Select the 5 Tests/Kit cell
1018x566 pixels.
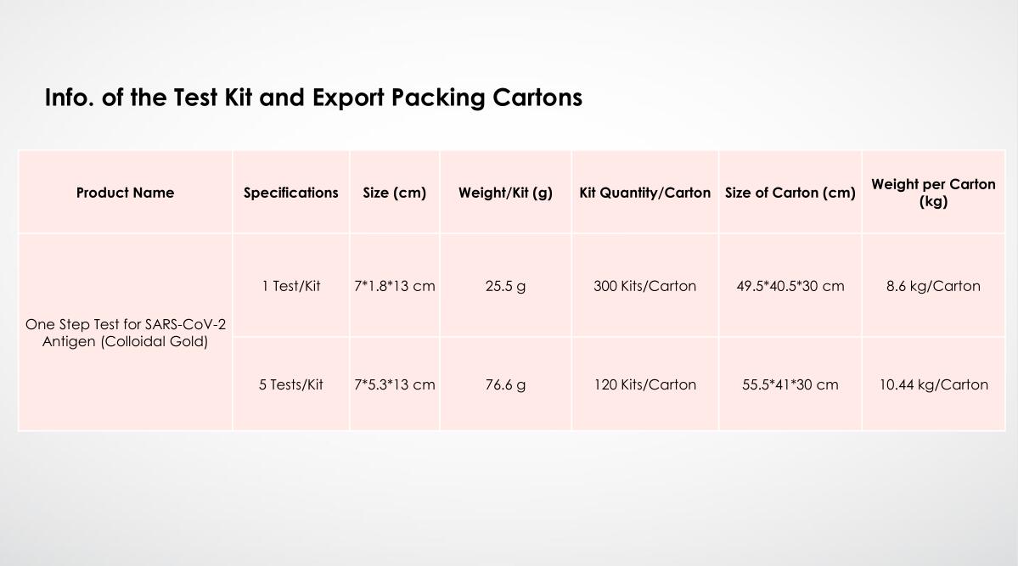tap(291, 384)
